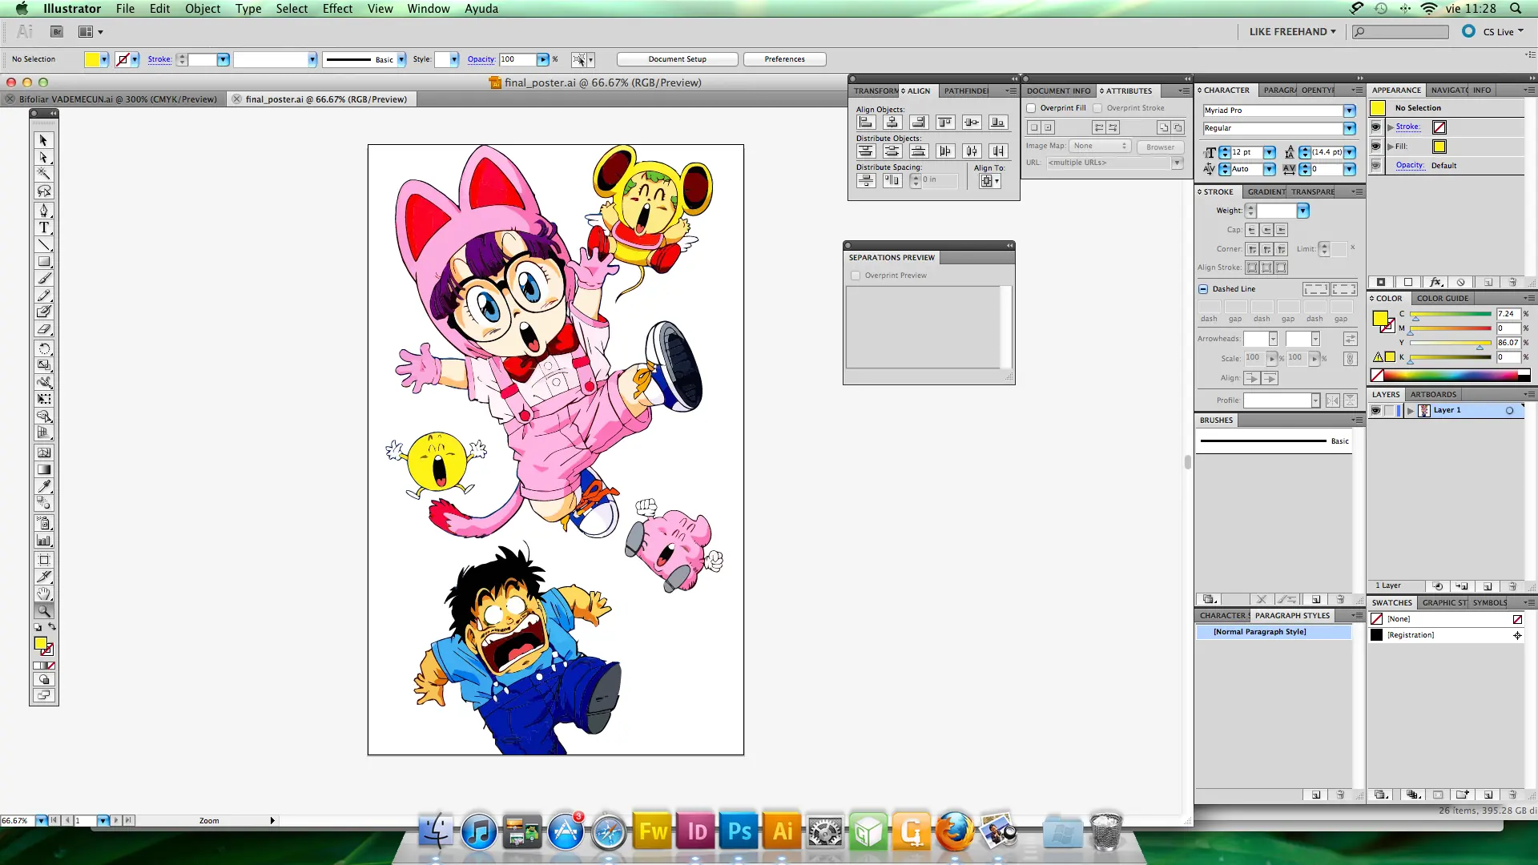Open the Myriad Pro font family dropdown

1350,111
